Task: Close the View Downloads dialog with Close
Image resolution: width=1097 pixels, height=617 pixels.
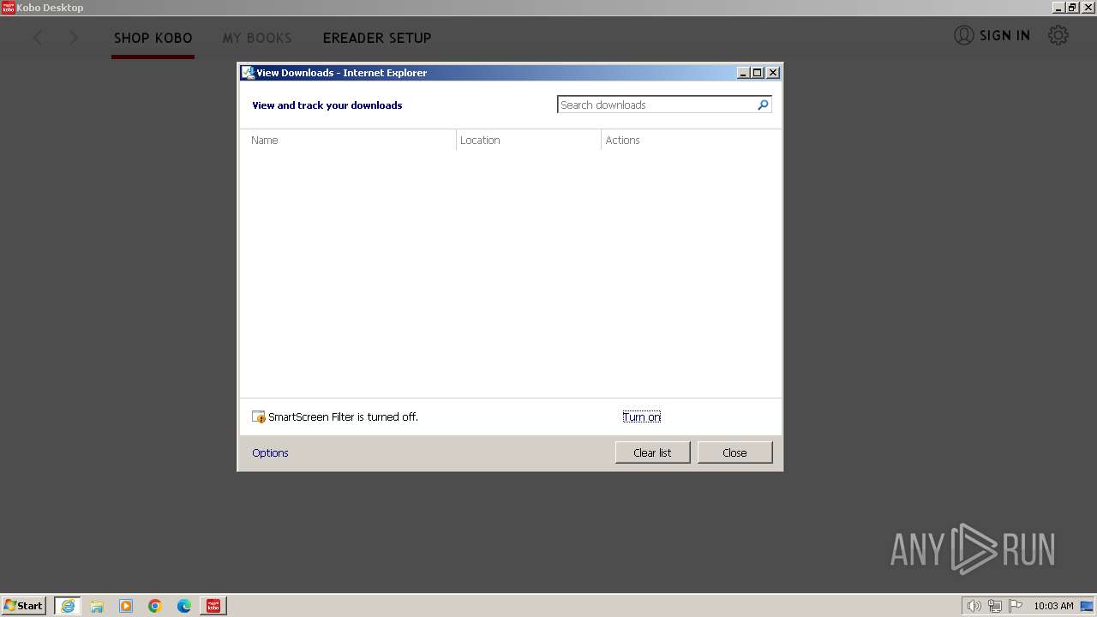Action: [x=734, y=452]
